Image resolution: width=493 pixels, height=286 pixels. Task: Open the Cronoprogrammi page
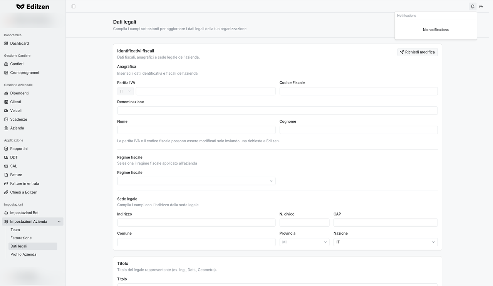pos(33,73)
